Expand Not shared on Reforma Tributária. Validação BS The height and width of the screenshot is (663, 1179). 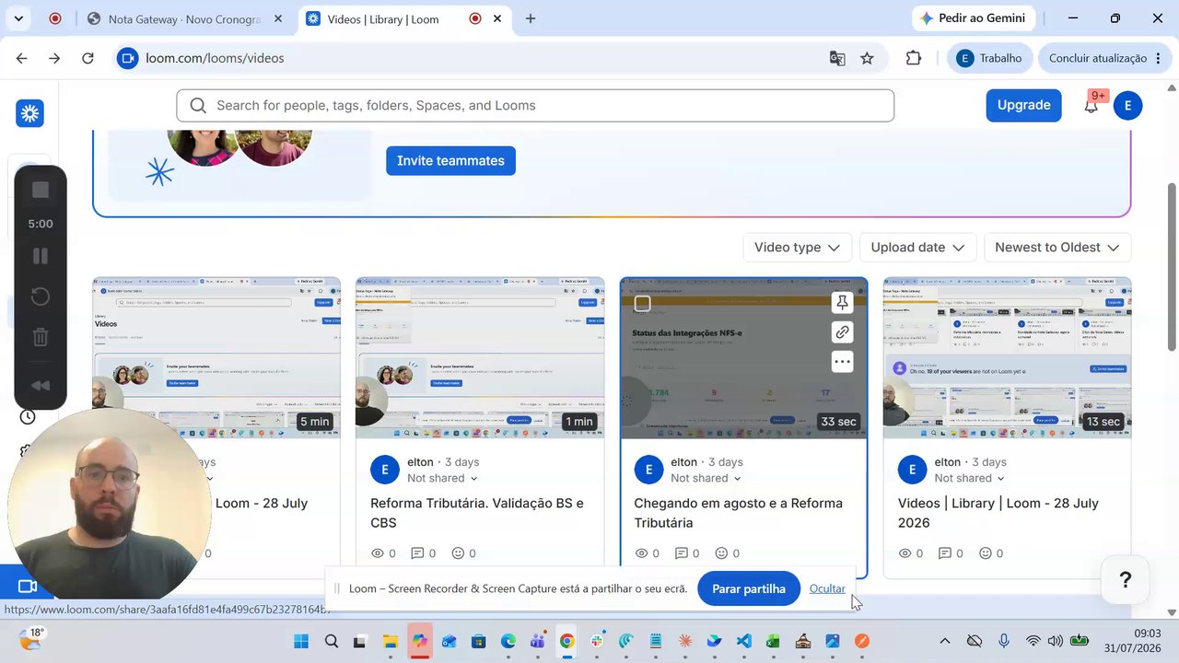(443, 478)
